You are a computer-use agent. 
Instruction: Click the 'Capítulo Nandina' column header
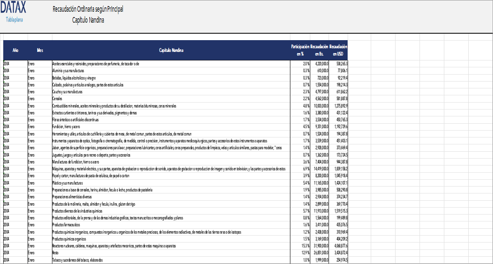(171, 51)
